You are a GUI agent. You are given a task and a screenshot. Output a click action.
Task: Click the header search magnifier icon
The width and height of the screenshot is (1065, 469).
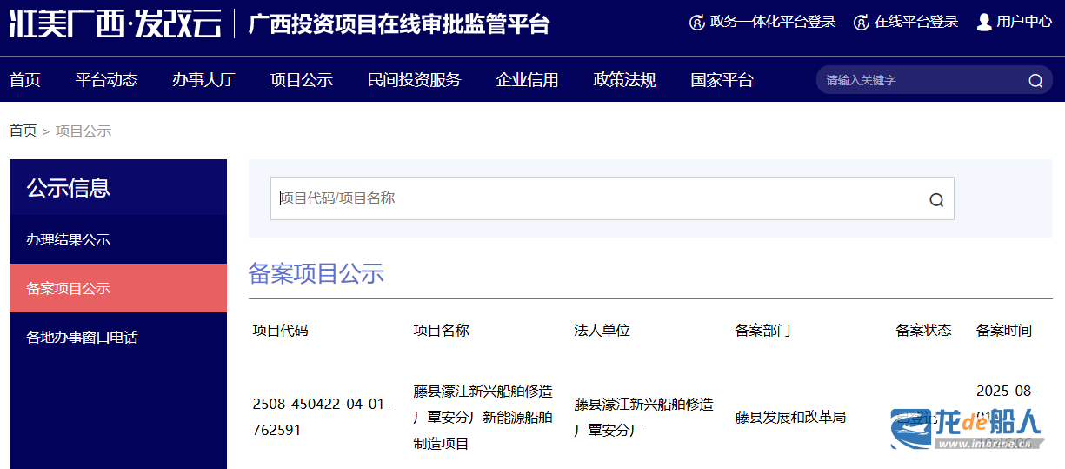pos(1035,81)
